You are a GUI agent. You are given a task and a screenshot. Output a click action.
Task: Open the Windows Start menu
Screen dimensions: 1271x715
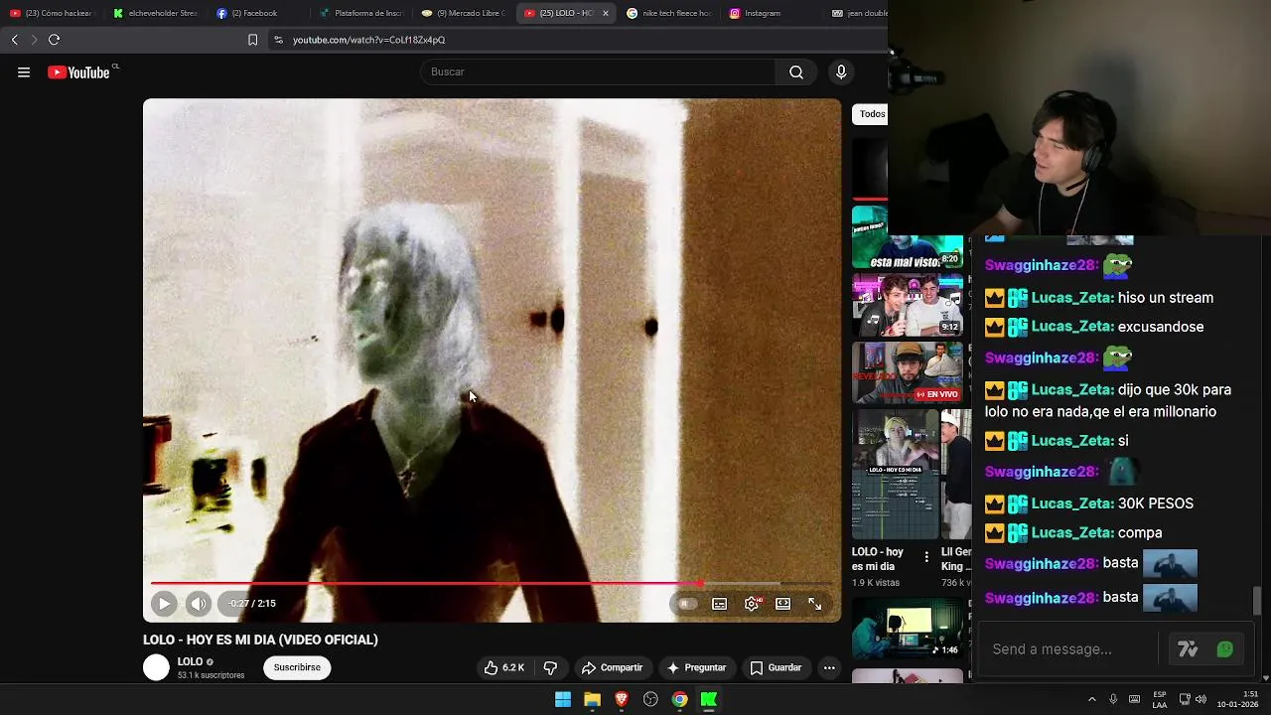click(563, 699)
